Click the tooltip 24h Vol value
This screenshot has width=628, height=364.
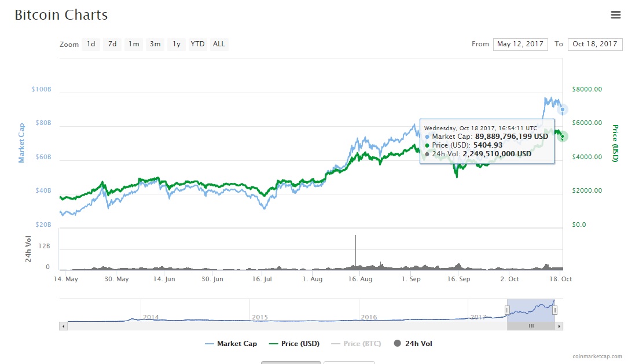tap(497, 154)
